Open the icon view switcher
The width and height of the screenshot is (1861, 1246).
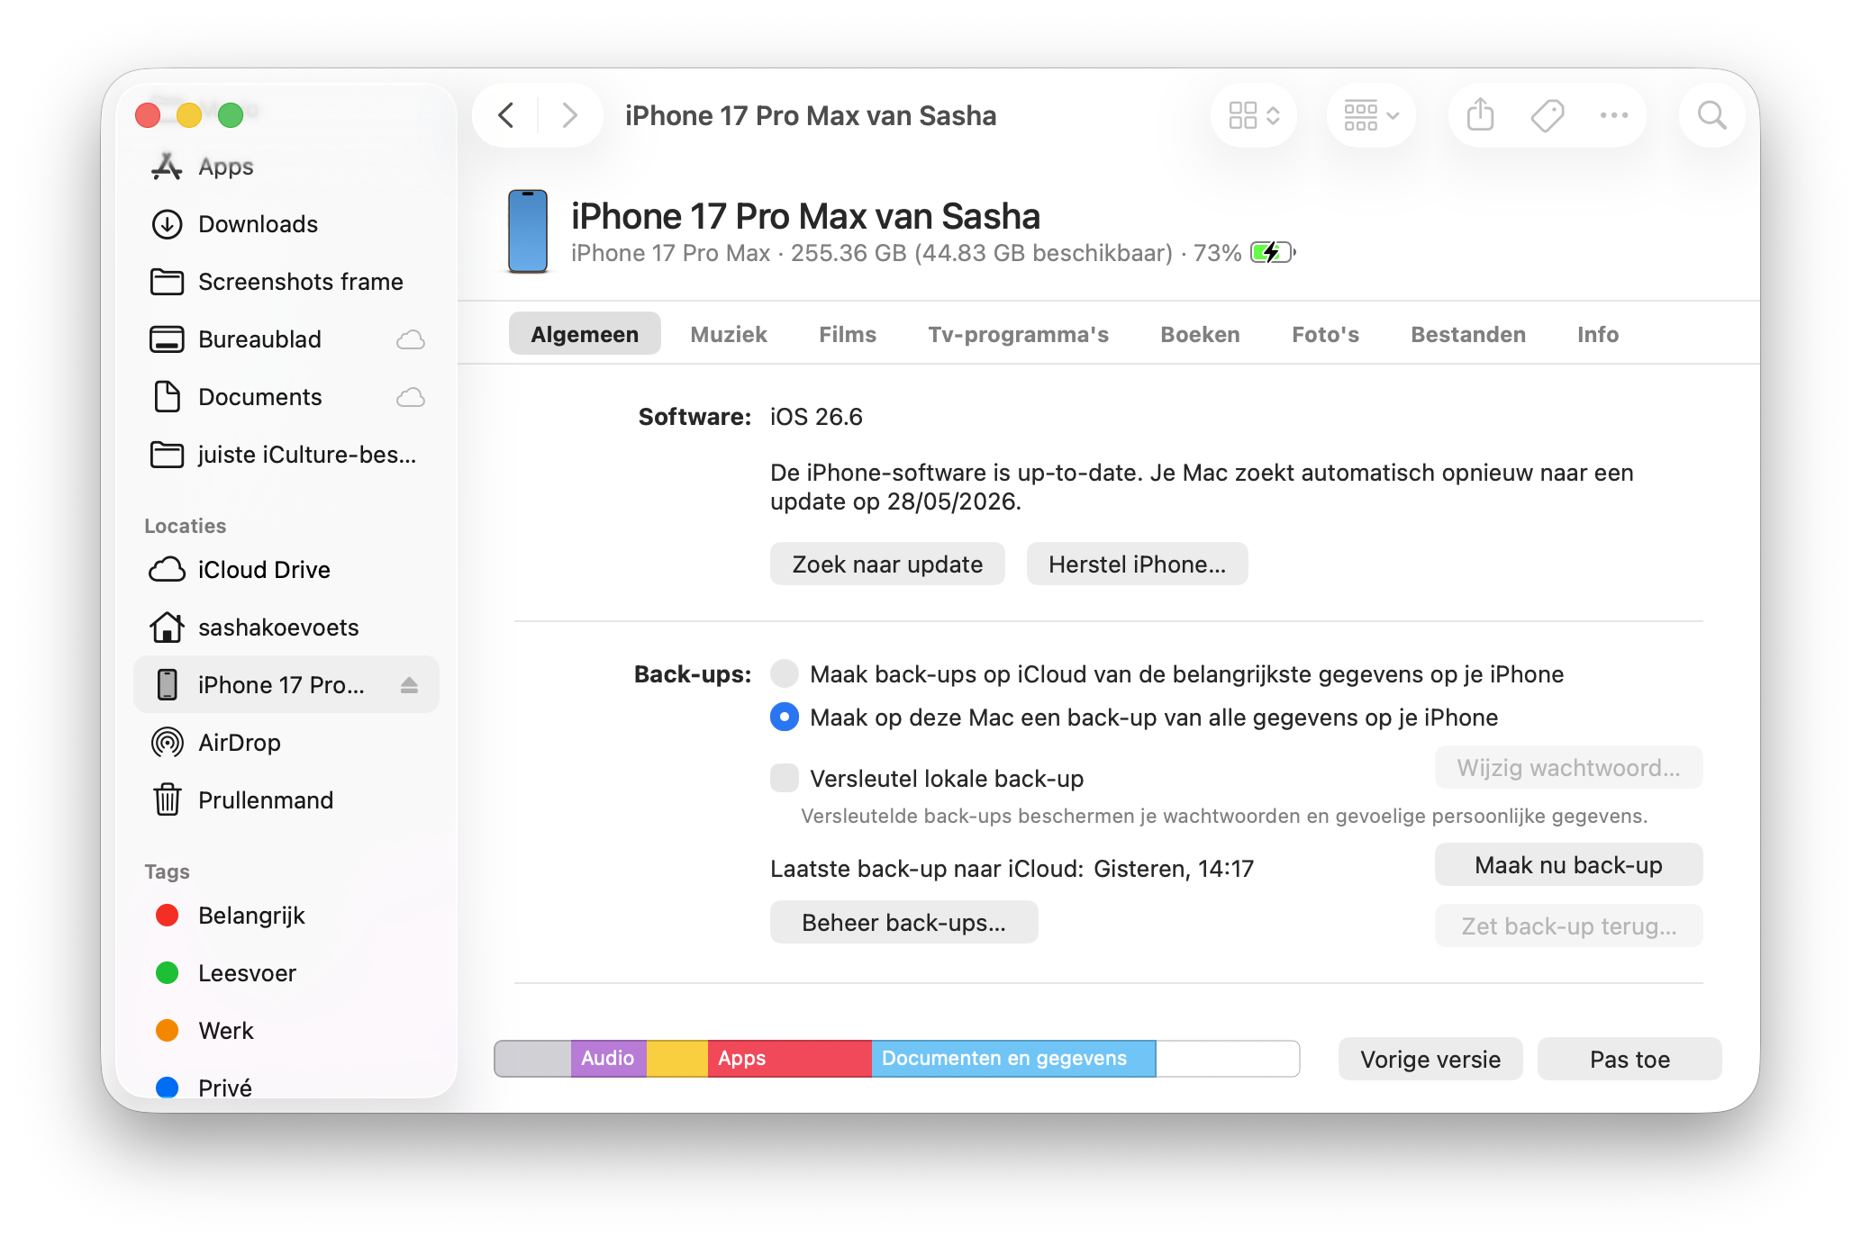click(1254, 115)
